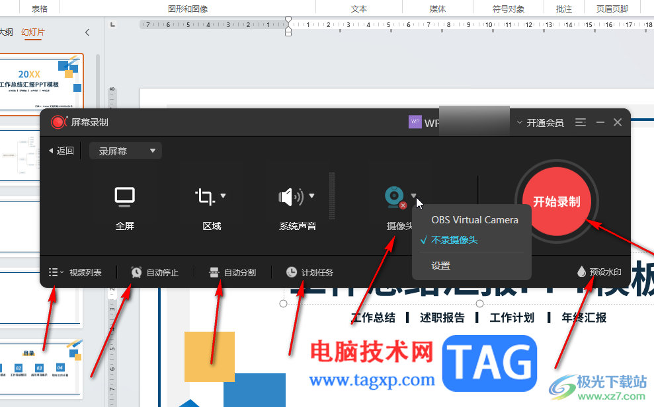
Task: Open the 录屏幕 mode dropdown
Action: click(126, 151)
